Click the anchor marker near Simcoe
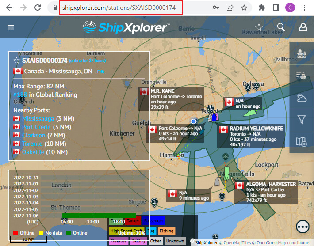The image size is (314, 246). click(154, 202)
